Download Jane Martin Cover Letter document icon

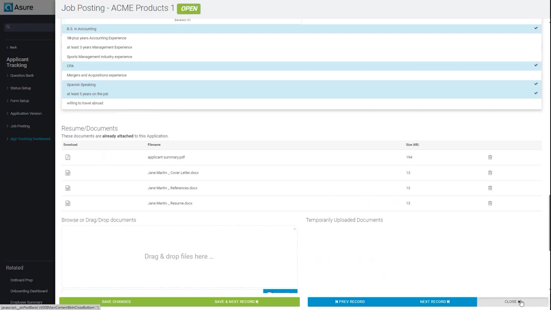coord(68,173)
